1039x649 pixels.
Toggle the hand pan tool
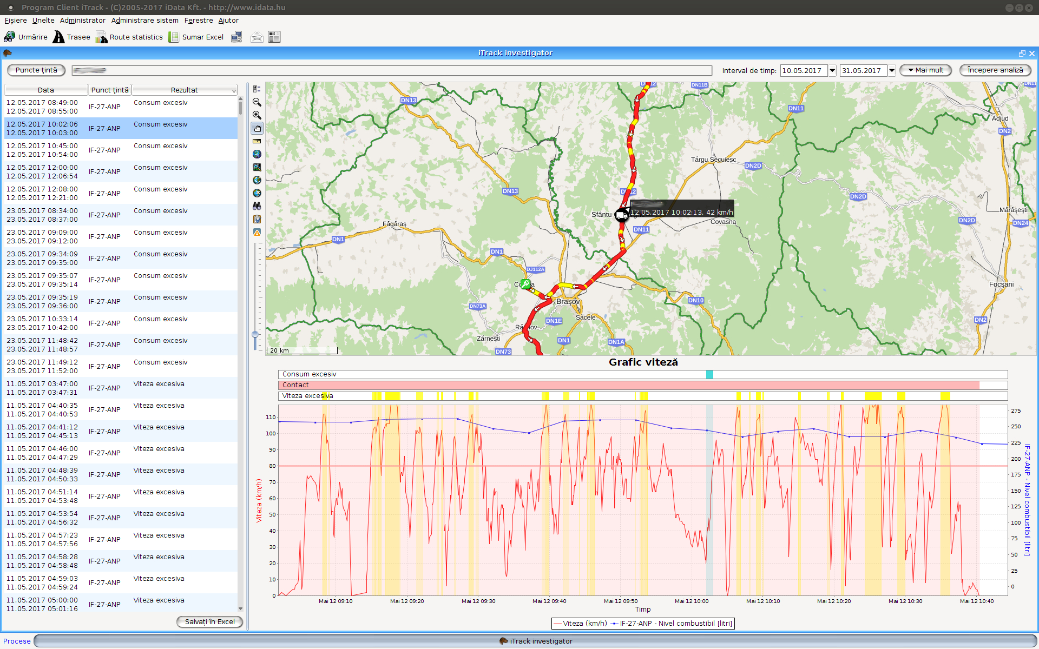click(257, 128)
